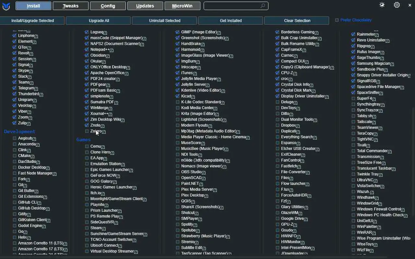Go to the Updates tab
Screen dimensions: 415x259
(x=145, y=6)
